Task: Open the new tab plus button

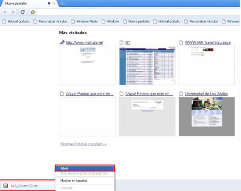Action: (x=62, y=3)
